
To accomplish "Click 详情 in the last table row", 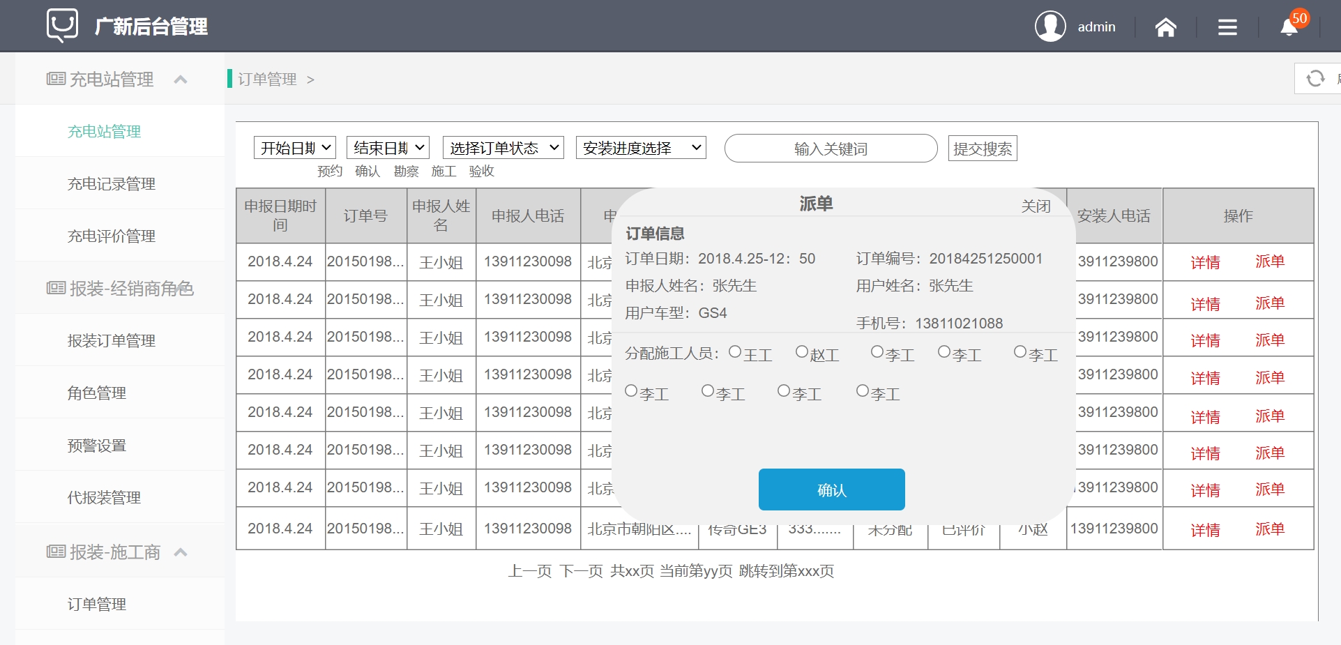I will pyautogui.click(x=1205, y=530).
